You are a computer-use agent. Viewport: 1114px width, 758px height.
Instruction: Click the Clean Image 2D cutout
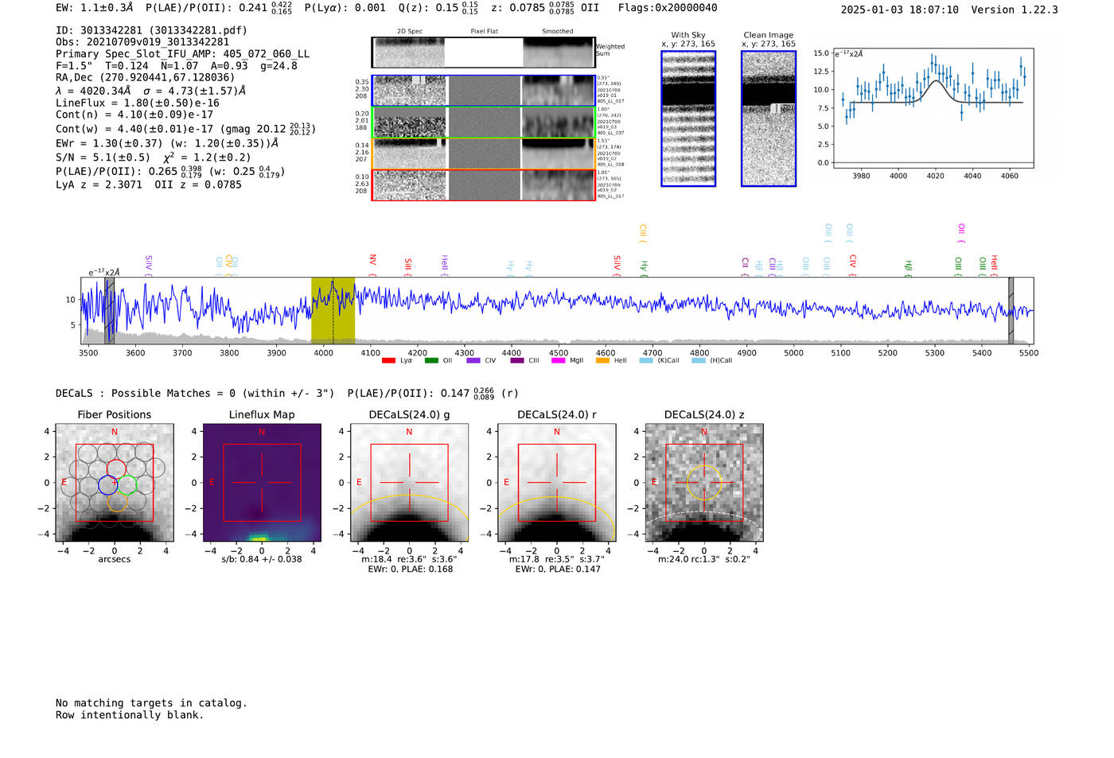tap(769, 119)
